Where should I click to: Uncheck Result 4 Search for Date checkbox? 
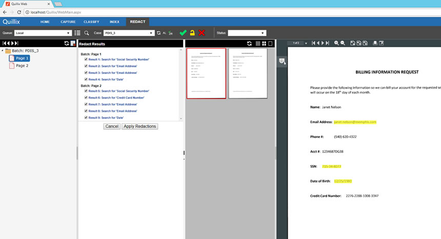86,79
